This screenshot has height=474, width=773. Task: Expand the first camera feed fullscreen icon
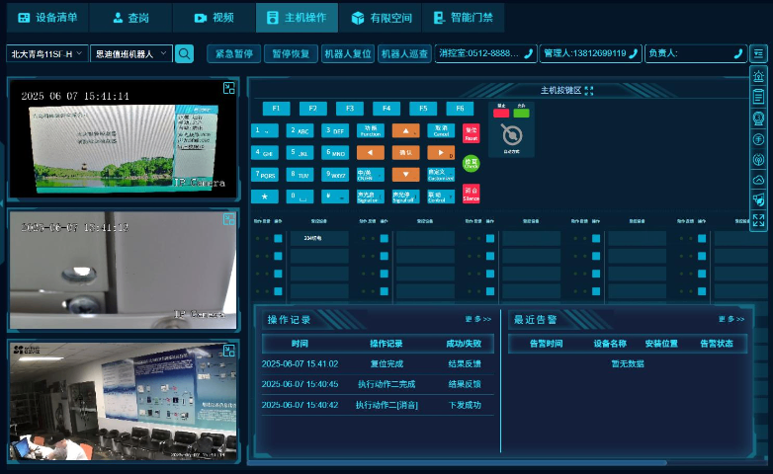(229, 89)
